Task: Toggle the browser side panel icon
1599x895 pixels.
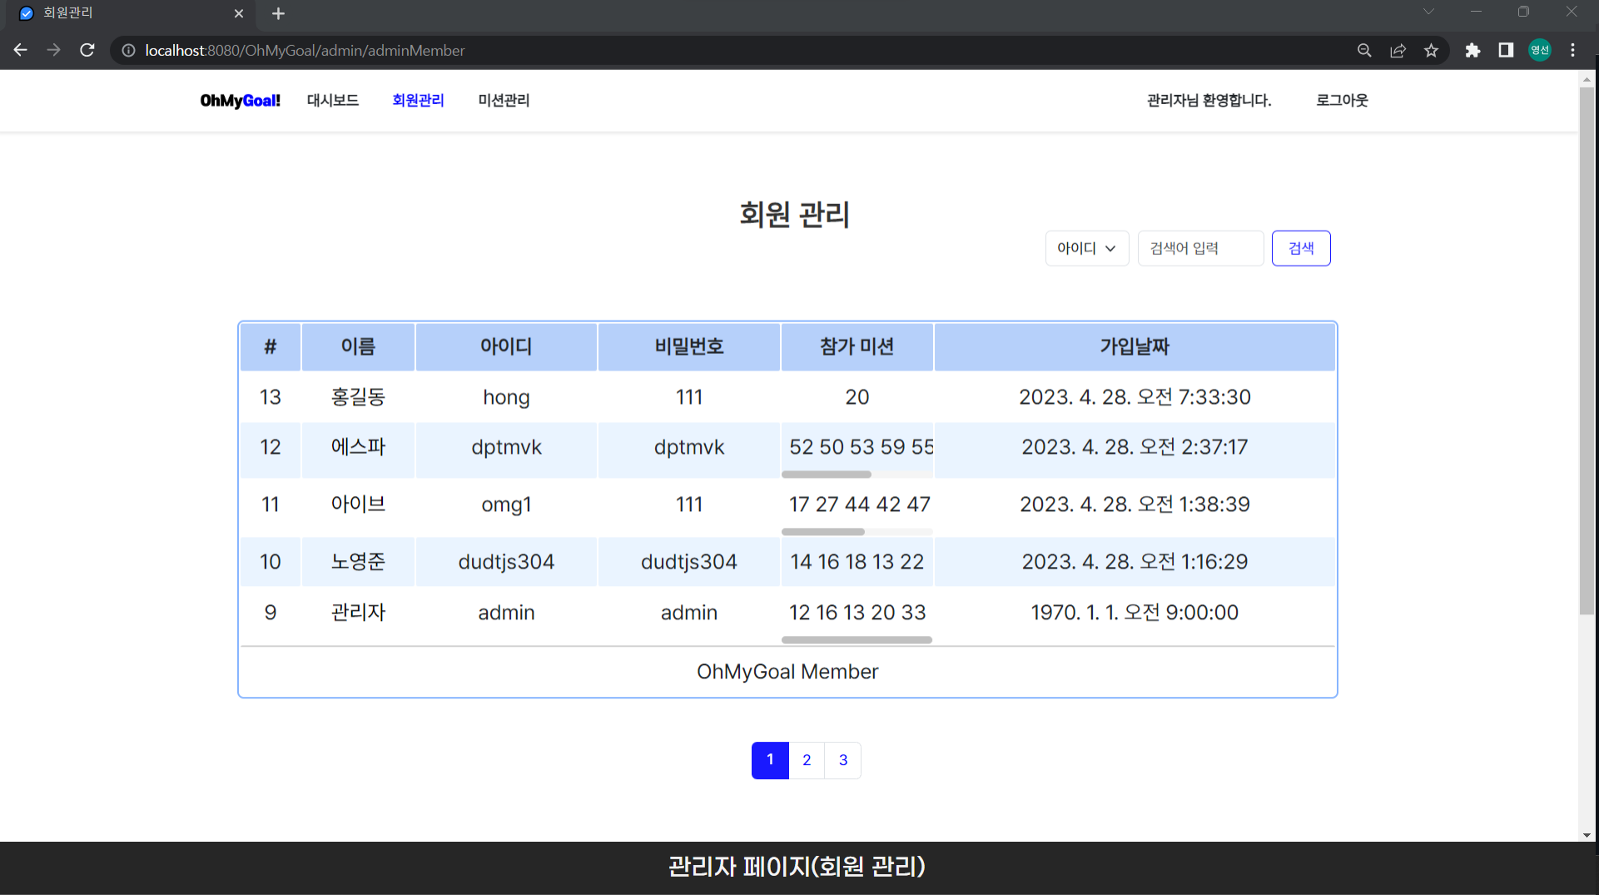Action: pos(1506,50)
